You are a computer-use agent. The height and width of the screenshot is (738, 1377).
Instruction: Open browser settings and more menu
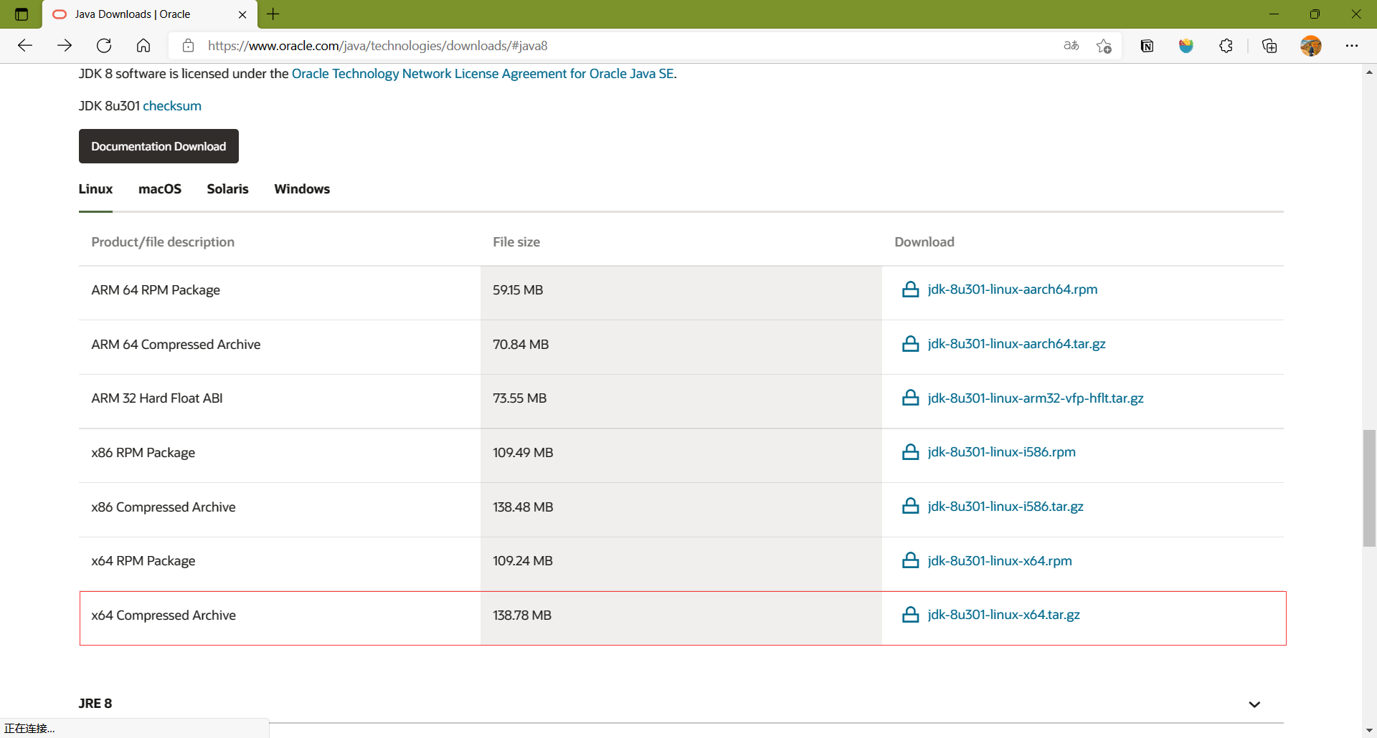pyautogui.click(x=1352, y=46)
